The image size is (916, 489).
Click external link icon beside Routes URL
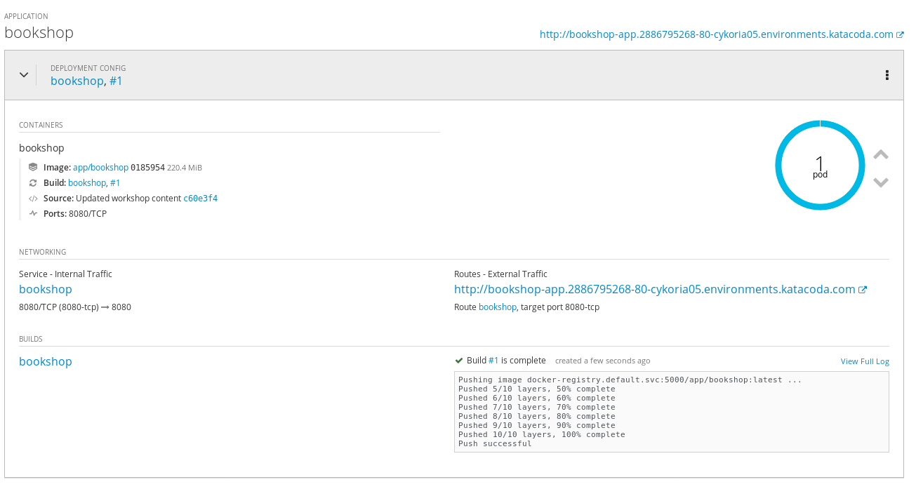coord(863,290)
